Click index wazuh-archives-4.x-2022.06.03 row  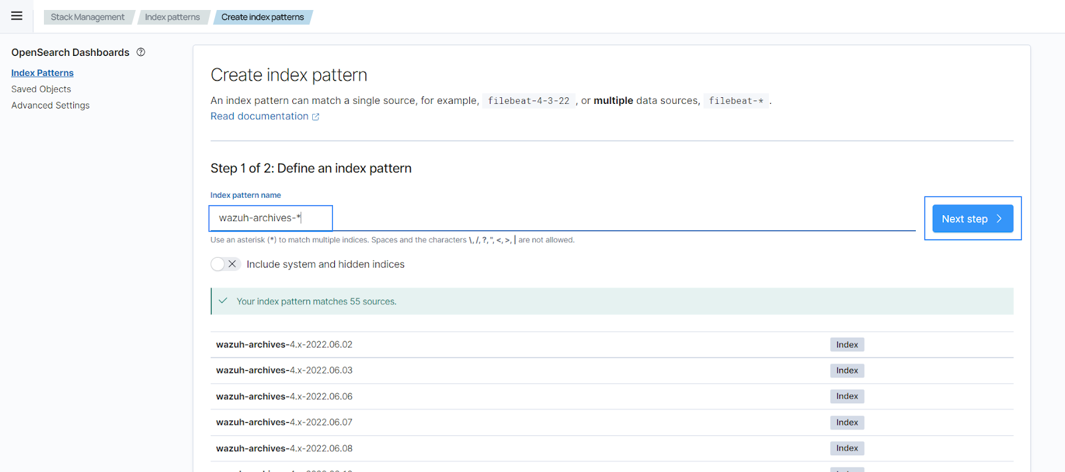[284, 371]
